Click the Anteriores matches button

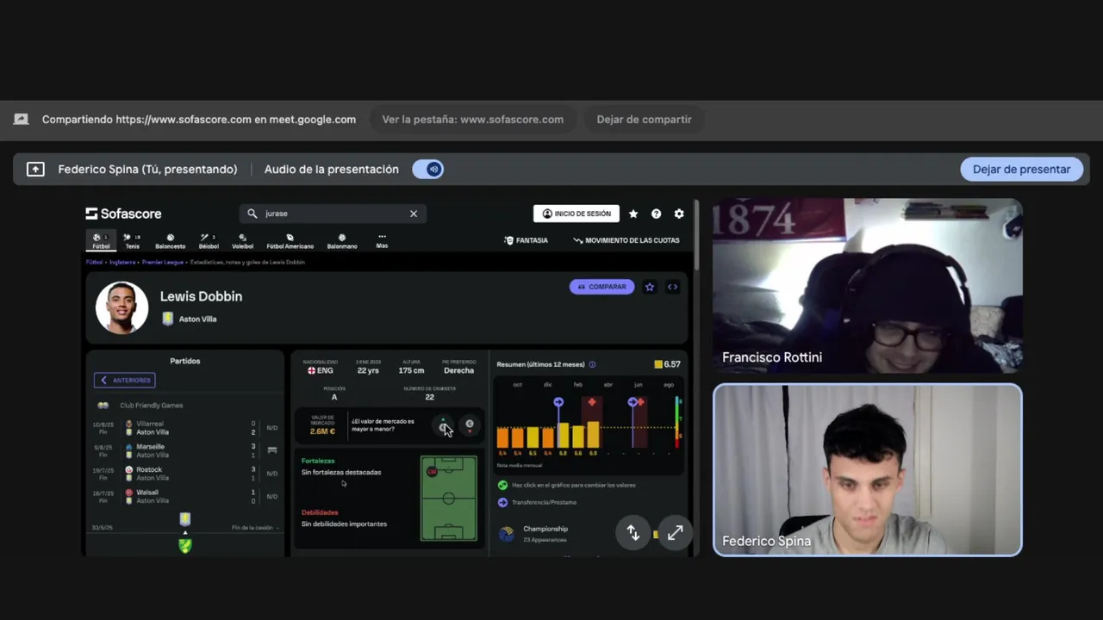click(x=125, y=380)
